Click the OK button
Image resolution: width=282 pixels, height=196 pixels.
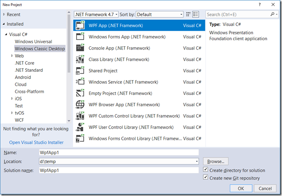tap(241, 188)
